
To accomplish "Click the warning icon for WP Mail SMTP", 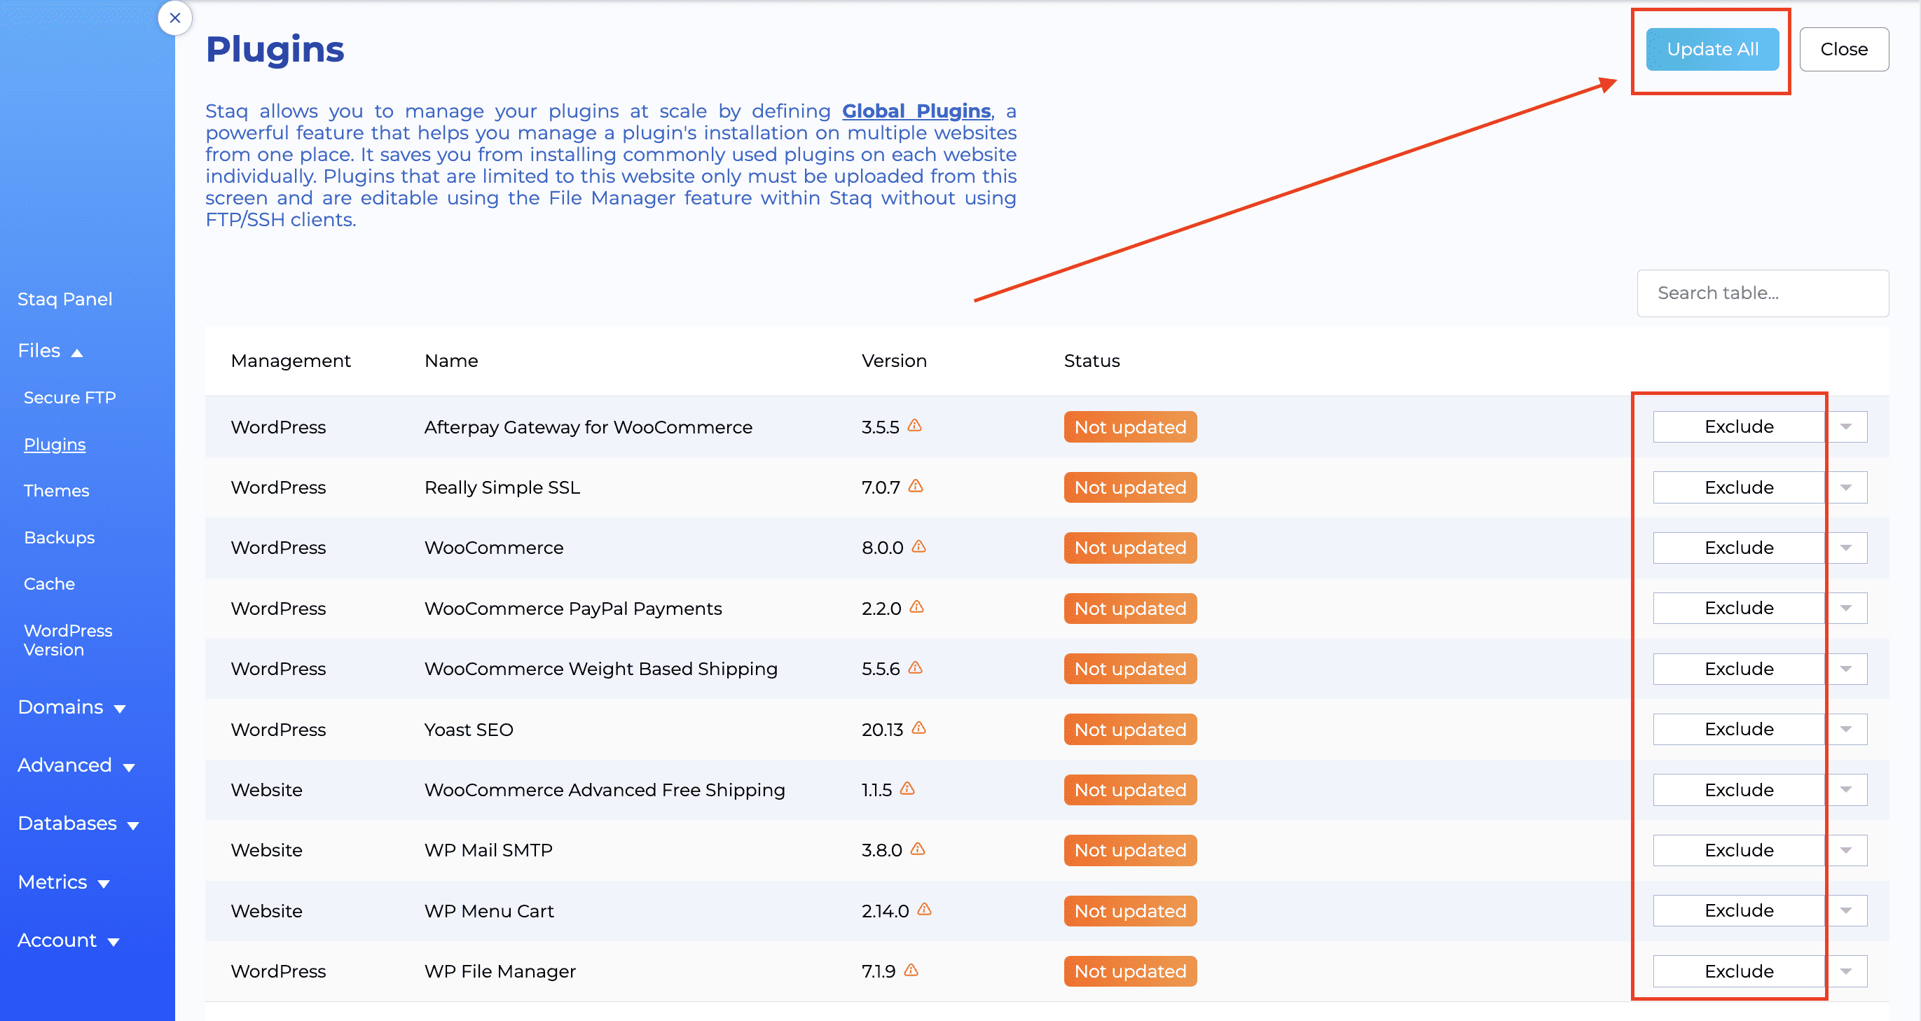I will point(919,849).
